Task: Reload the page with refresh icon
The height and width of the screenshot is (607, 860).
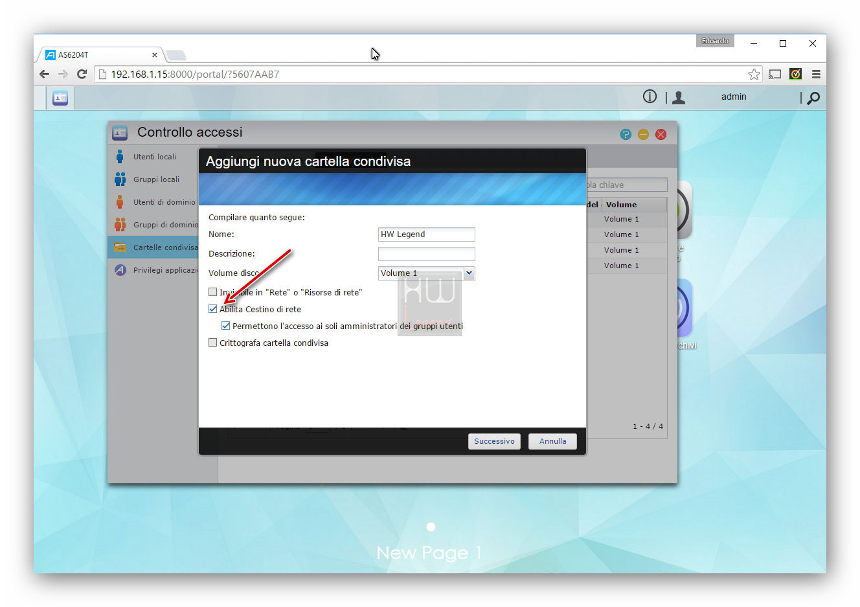Action: pos(82,74)
